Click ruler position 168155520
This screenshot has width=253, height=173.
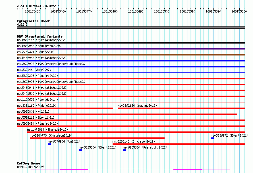pyautogui.click(x=213, y=11)
